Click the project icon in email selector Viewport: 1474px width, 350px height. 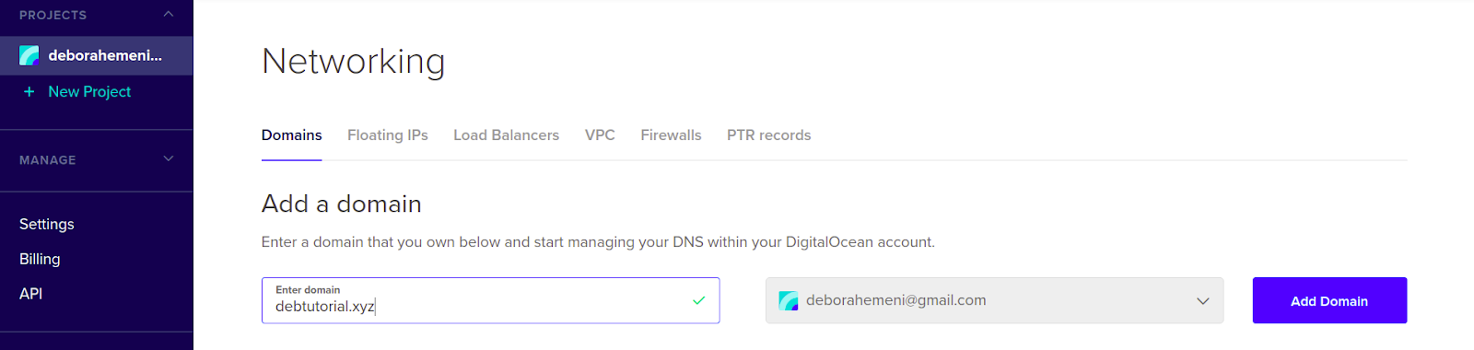point(789,300)
